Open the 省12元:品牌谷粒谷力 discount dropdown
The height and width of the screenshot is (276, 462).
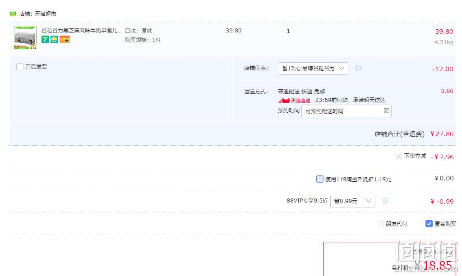point(313,69)
